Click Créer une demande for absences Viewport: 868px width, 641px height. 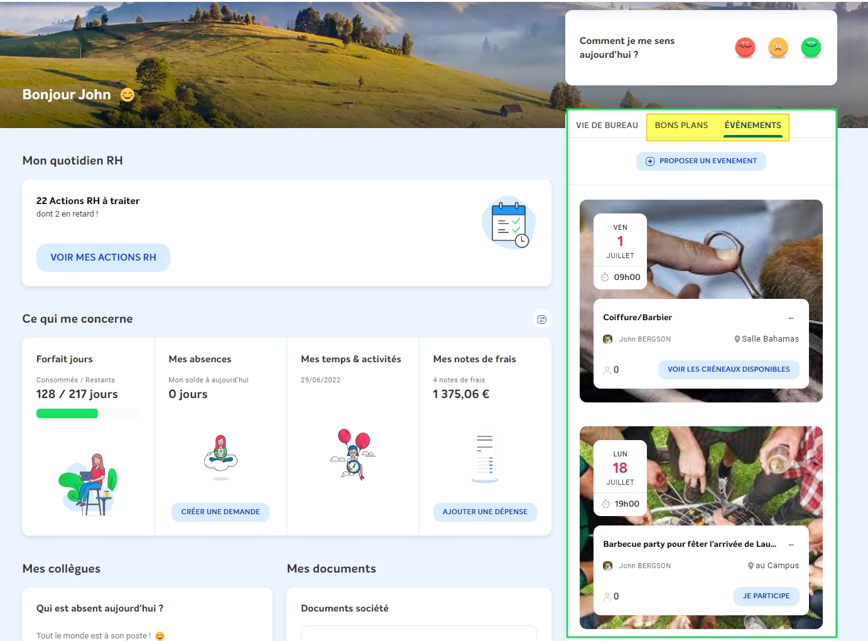(x=220, y=512)
